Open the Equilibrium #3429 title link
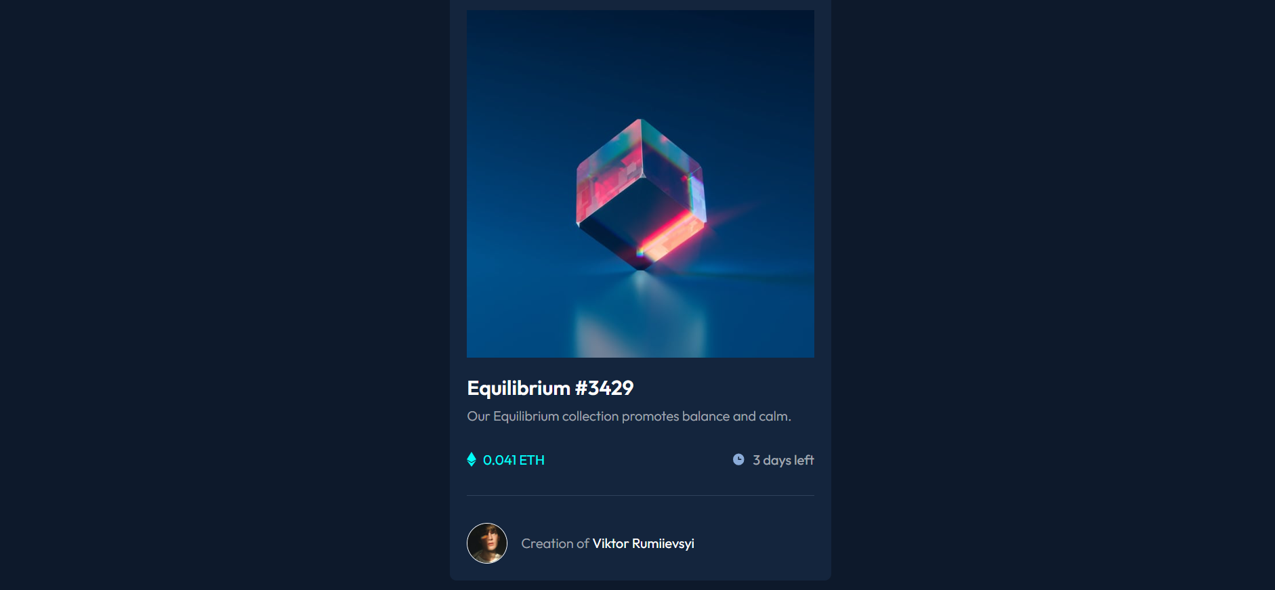 click(x=550, y=388)
